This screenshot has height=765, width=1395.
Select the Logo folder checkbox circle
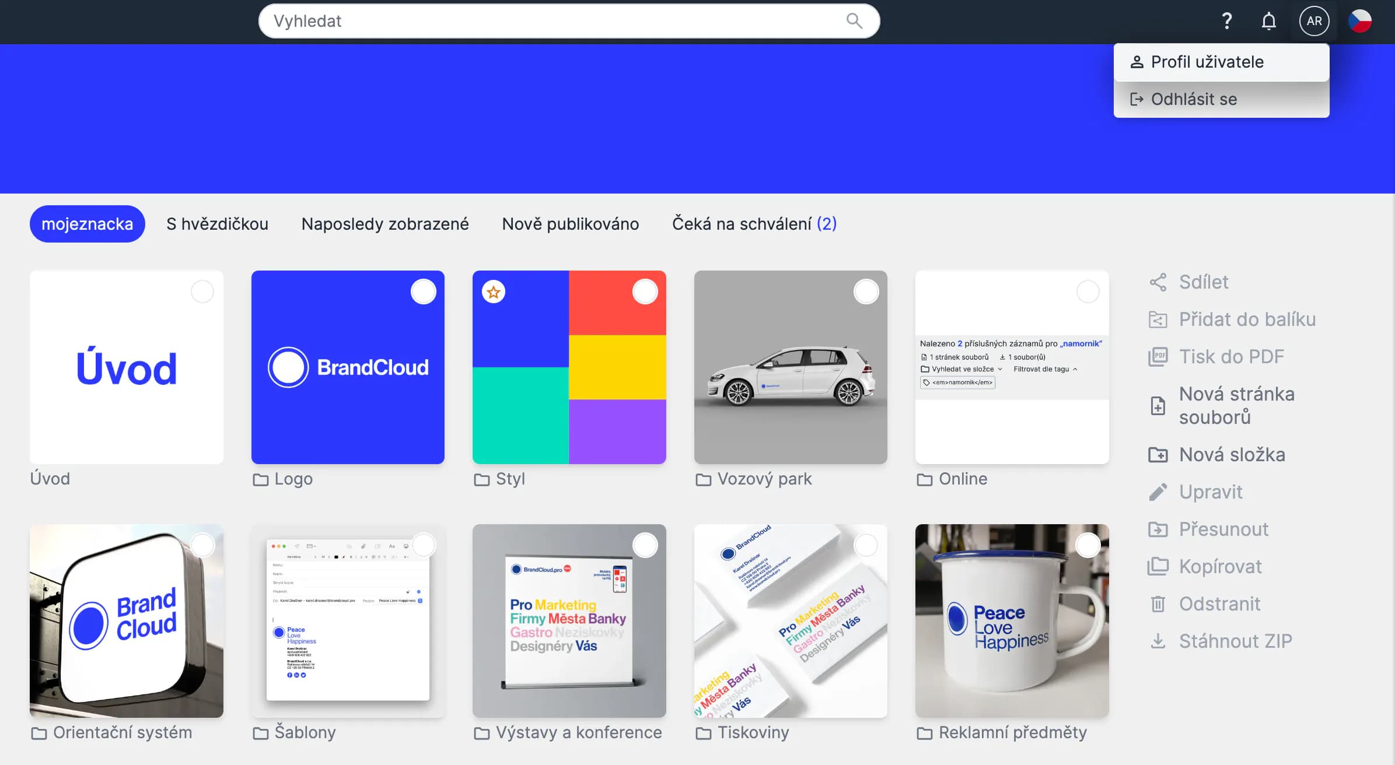[x=424, y=292]
